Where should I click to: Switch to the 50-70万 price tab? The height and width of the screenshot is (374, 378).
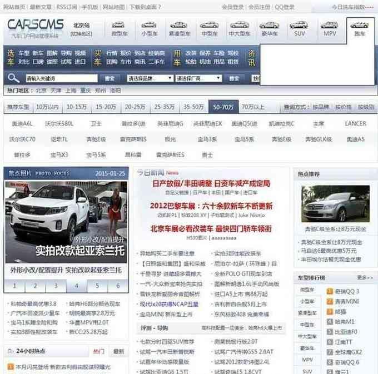223,107
